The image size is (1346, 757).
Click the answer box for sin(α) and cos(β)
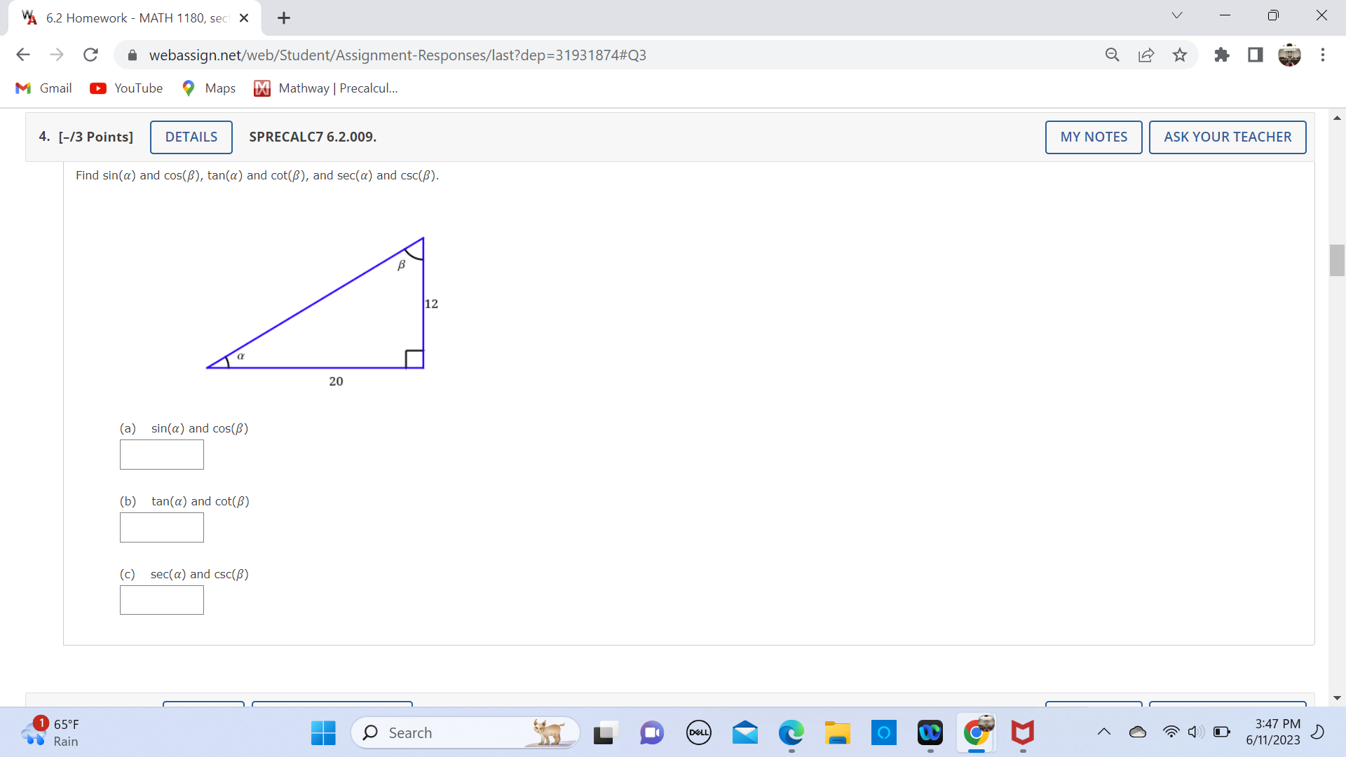point(161,454)
